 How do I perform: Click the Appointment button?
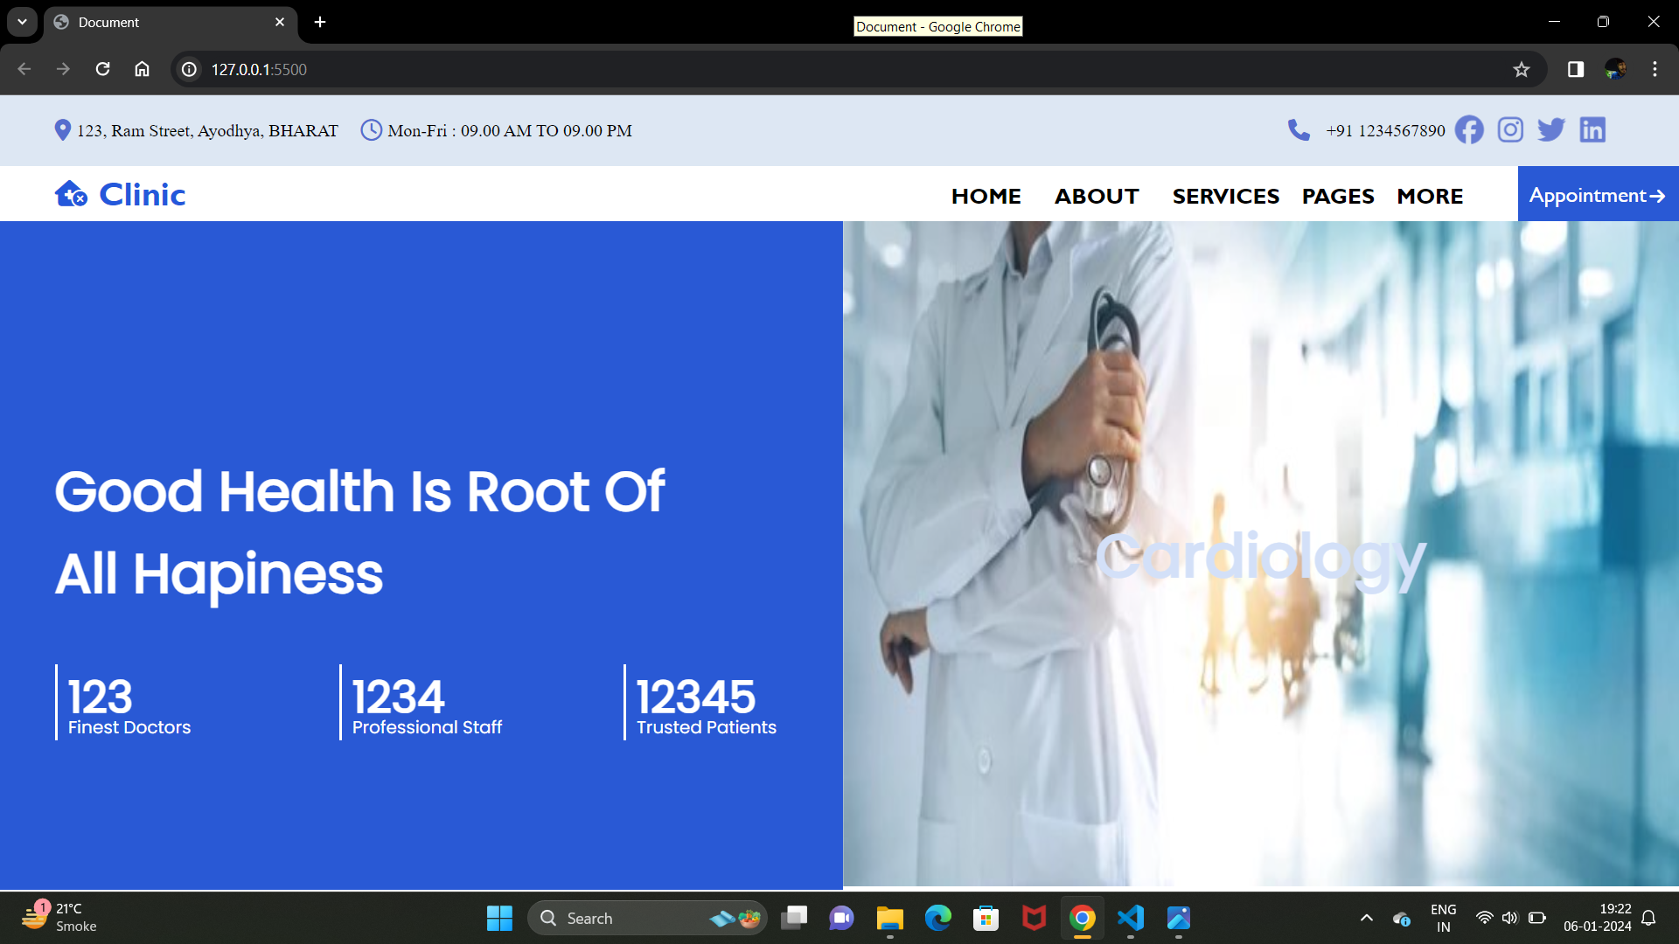(x=1598, y=194)
